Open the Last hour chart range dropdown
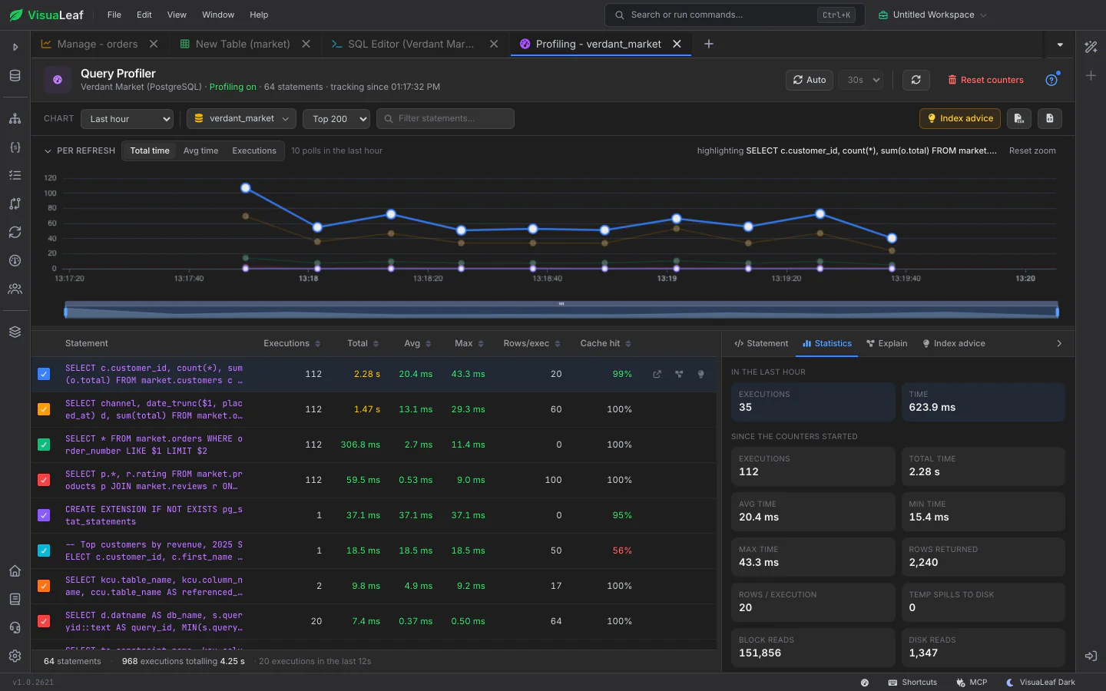Viewport: 1106px width, 691px height. pos(127,118)
